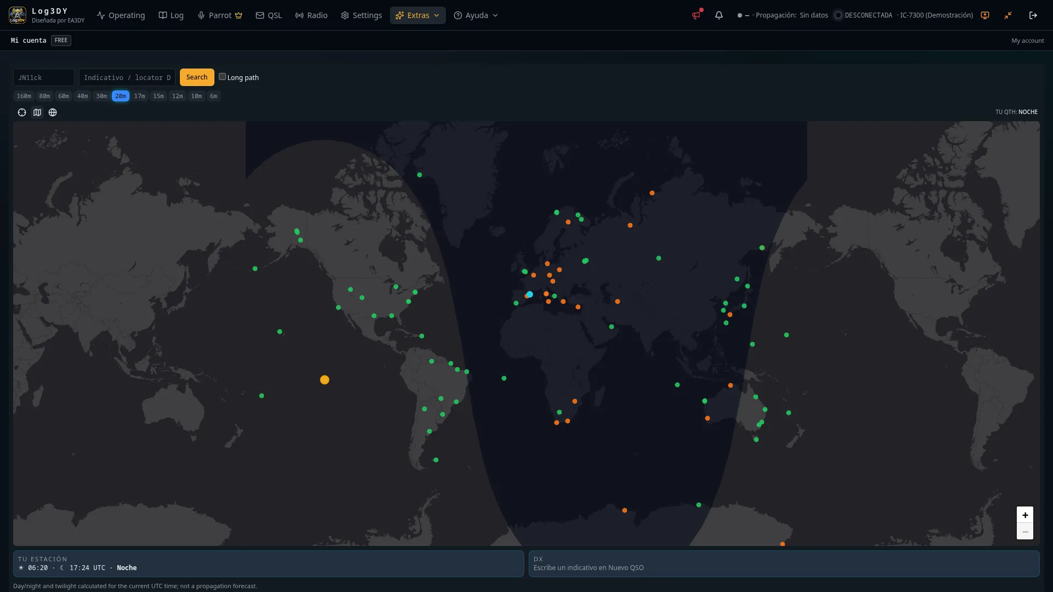This screenshot has width=1053, height=592.
Task: Click the cyan home station dot
Action: click(x=530, y=294)
